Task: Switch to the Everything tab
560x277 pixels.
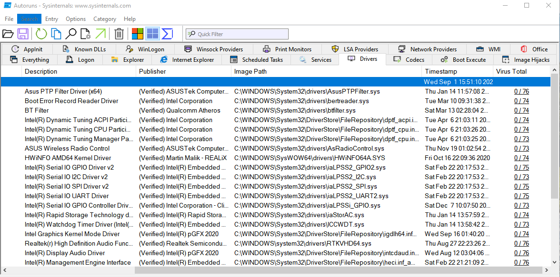Action: (30, 59)
